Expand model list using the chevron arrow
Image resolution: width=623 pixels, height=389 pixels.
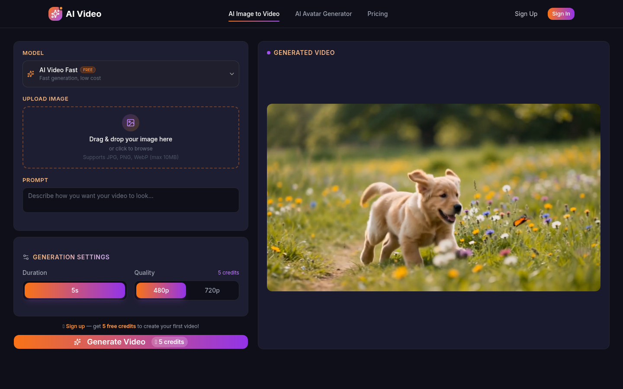tap(232, 74)
